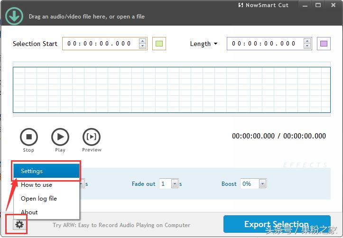Click the green set-start marker button

pyautogui.click(x=159, y=44)
